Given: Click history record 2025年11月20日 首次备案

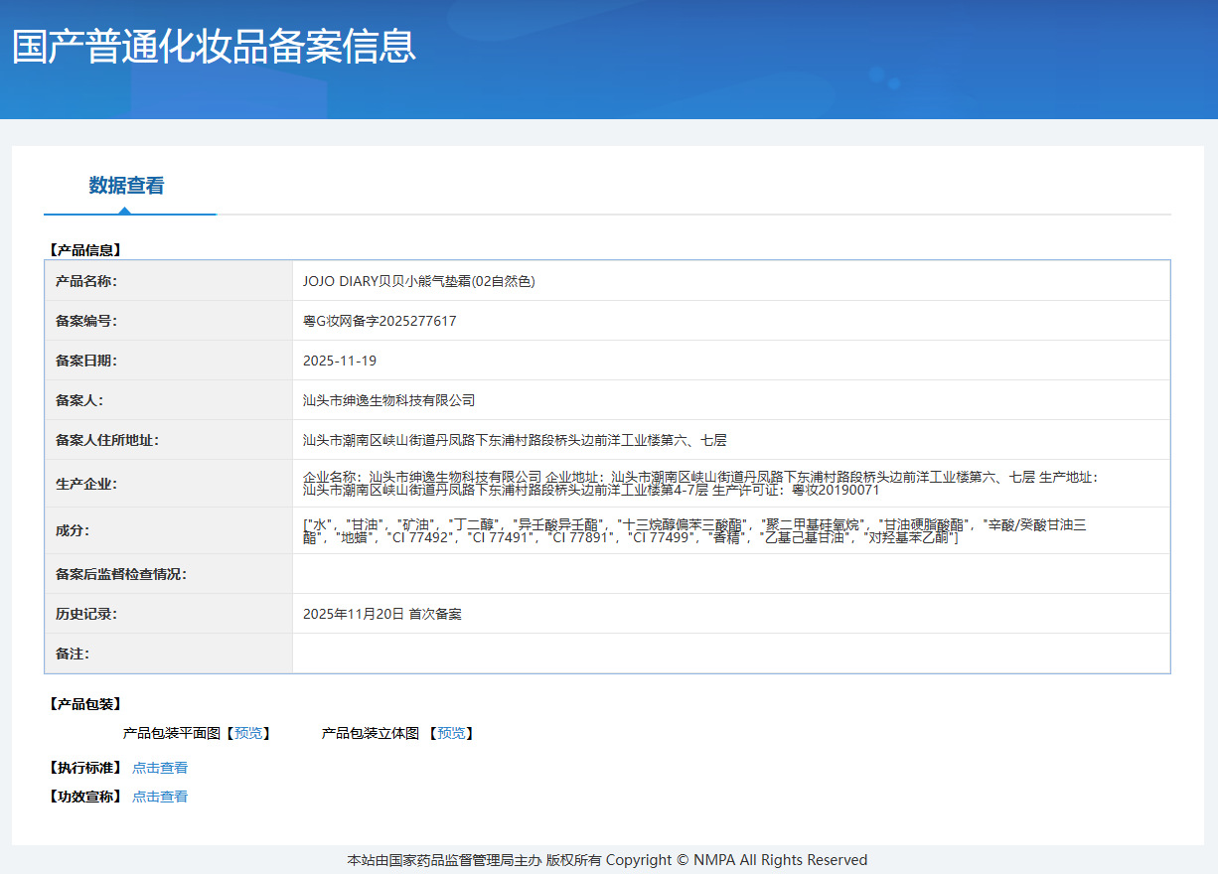Looking at the screenshot, I should click(x=382, y=614).
